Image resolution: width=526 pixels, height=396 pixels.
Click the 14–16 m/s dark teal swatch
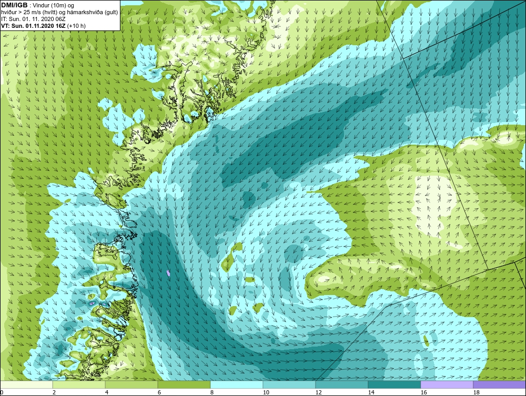click(394, 384)
